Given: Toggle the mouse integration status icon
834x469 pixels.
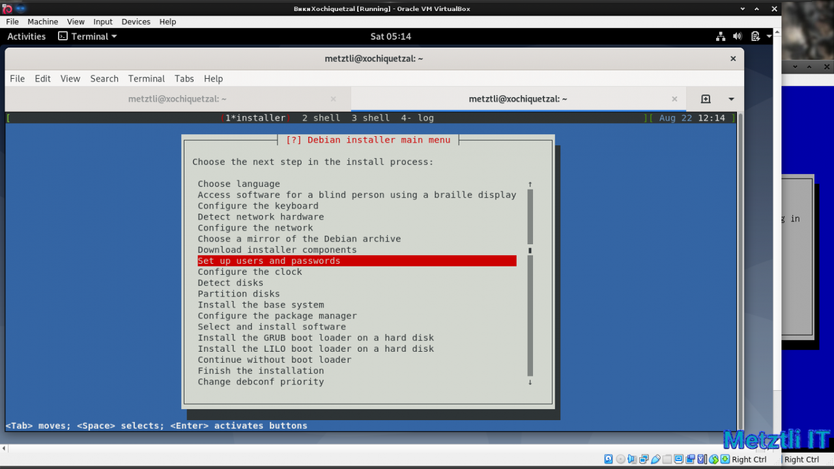Looking at the screenshot, I should (x=713, y=459).
